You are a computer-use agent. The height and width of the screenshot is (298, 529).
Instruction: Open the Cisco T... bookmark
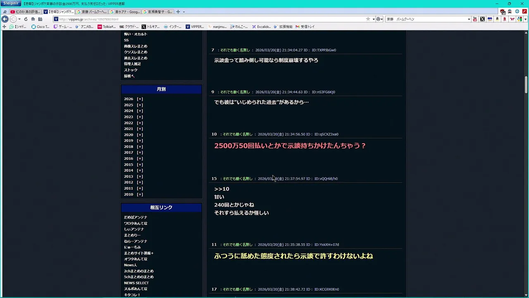coord(41,26)
